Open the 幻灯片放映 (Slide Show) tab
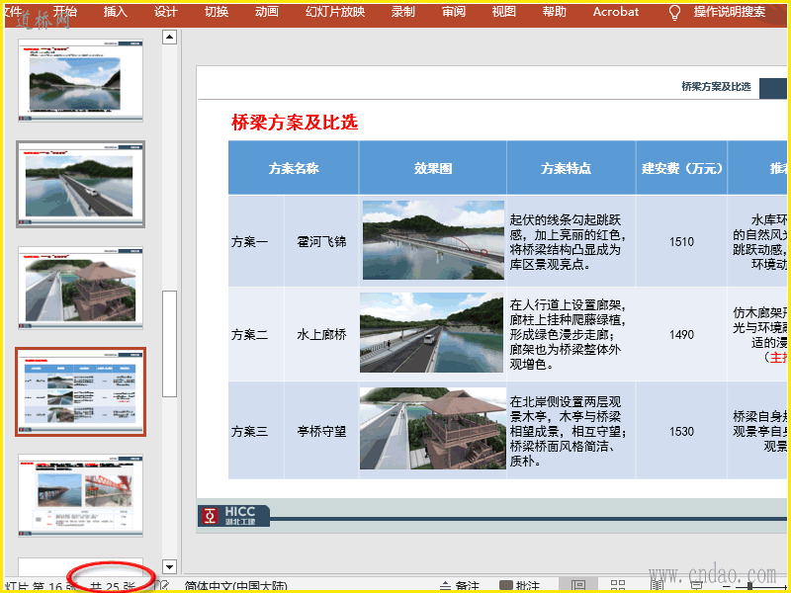Viewport: 791px width, 593px height. [335, 12]
